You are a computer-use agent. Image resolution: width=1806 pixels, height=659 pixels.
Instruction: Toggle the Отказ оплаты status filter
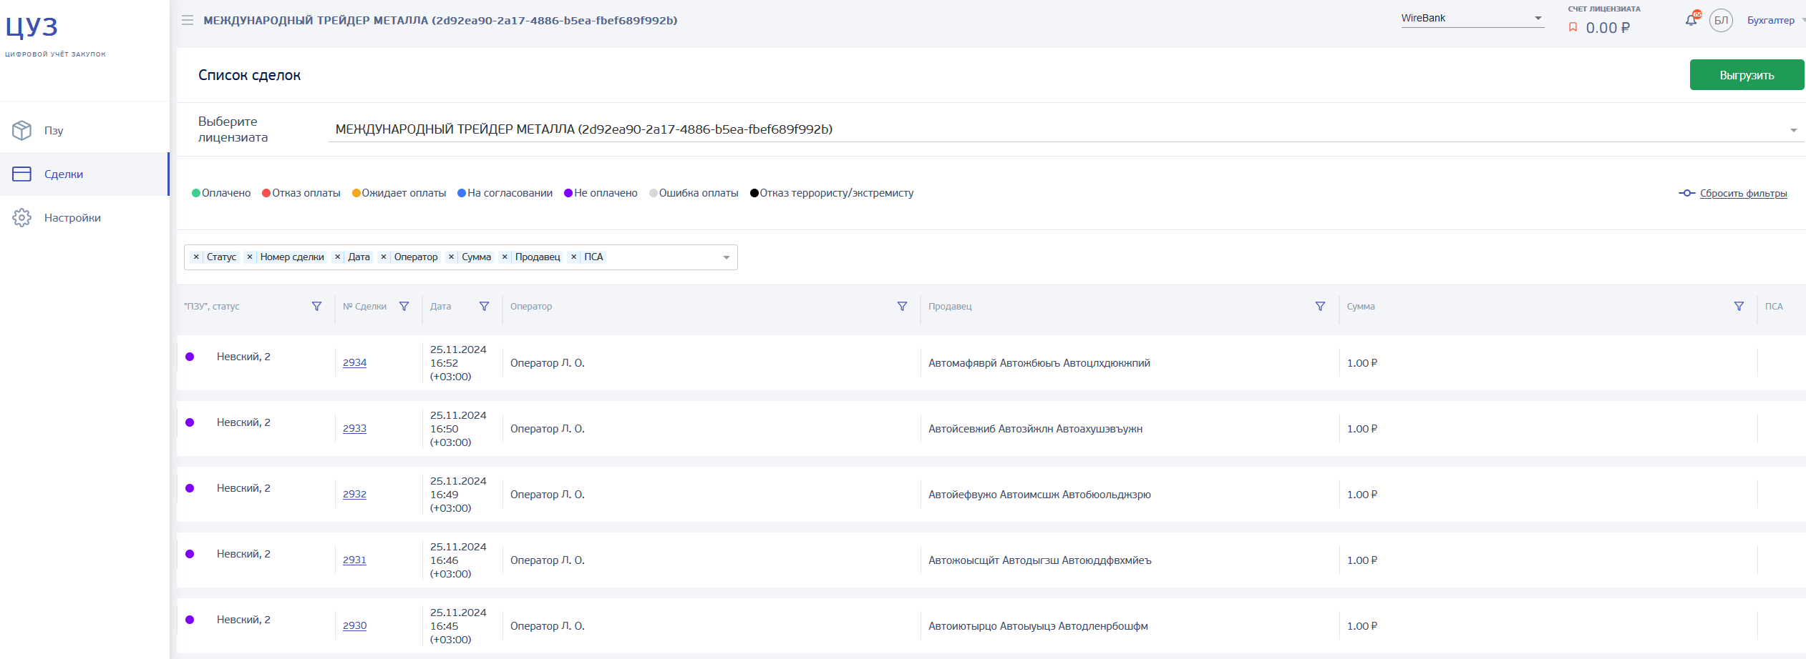coord(301,193)
